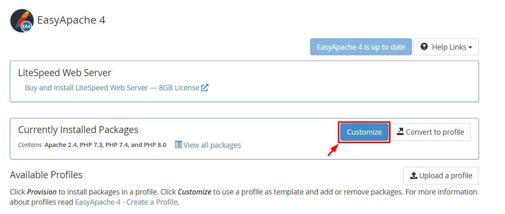Open the Help Links menu

point(446,47)
